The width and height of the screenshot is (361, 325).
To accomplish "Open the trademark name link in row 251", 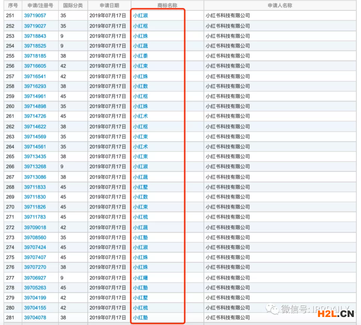I will [140, 16].
